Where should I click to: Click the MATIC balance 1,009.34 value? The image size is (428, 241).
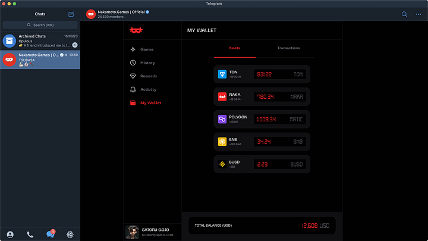[x=266, y=119]
